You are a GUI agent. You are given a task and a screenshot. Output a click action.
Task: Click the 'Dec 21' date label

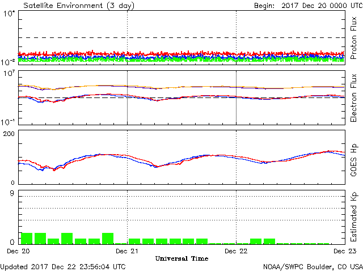[127, 251]
